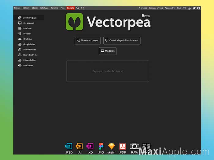
Task: Click the Shared with me icon
Action: pyautogui.click(x=20, y=55)
